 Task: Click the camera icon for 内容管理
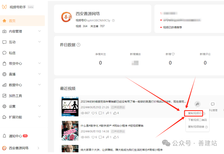[4, 31]
